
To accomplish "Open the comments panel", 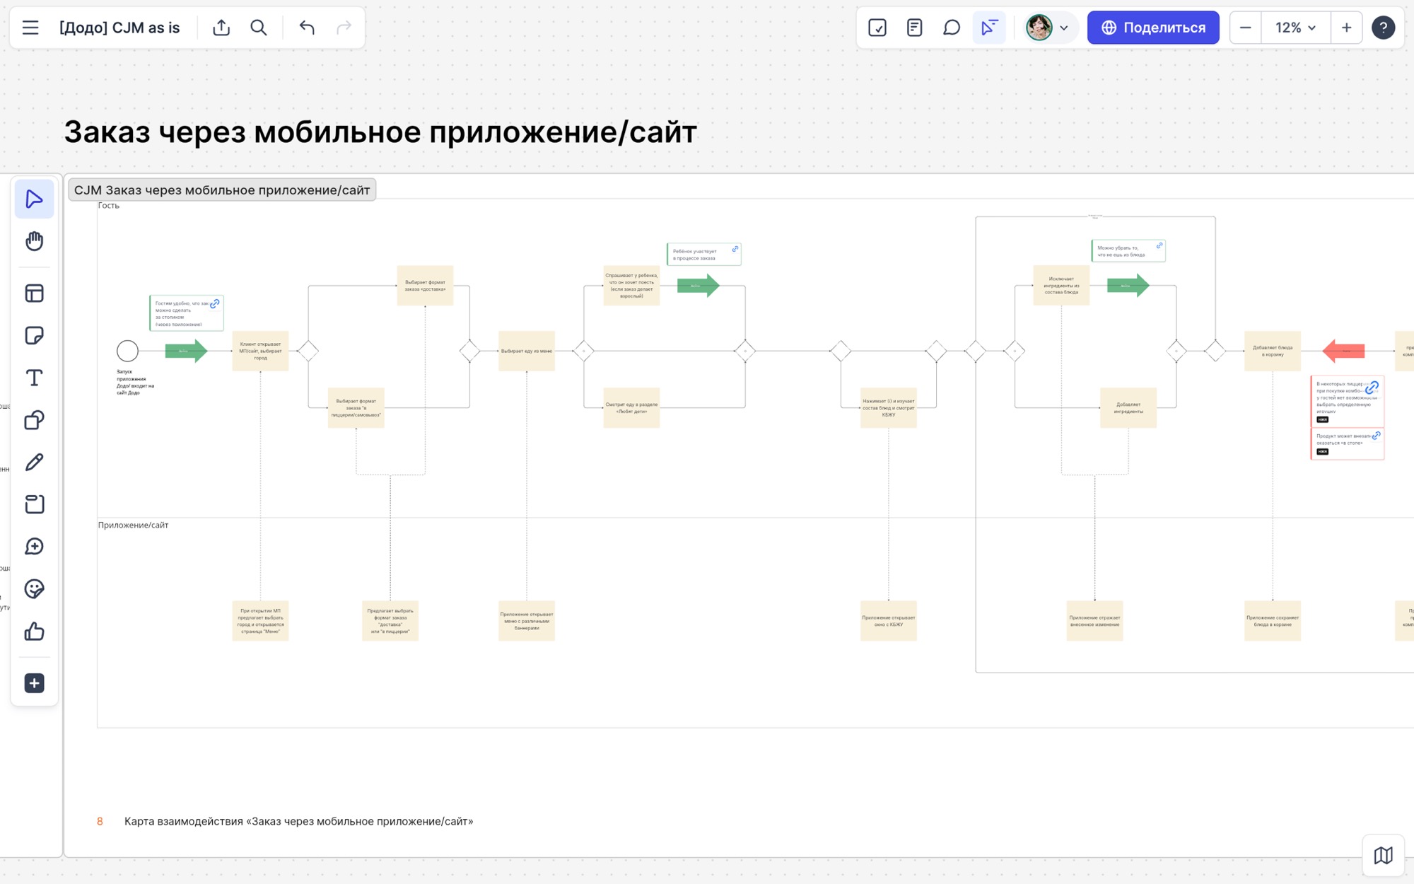I will pyautogui.click(x=952, y=28).
